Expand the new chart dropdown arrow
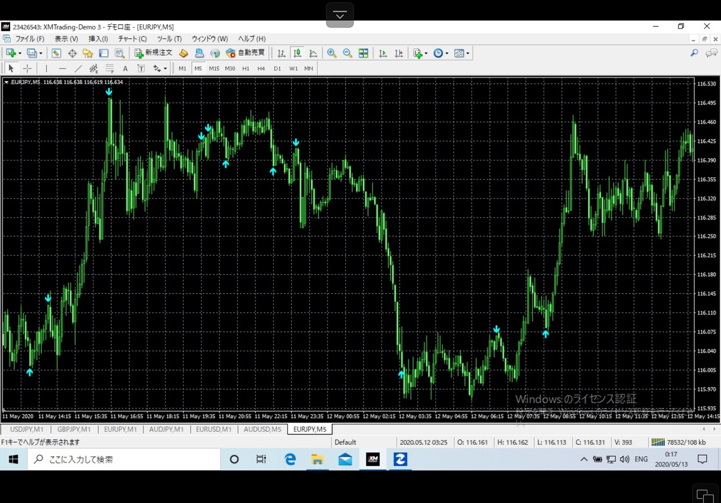Image resolution: width=721 pixels, height=503 pixels. click(20, 53)
